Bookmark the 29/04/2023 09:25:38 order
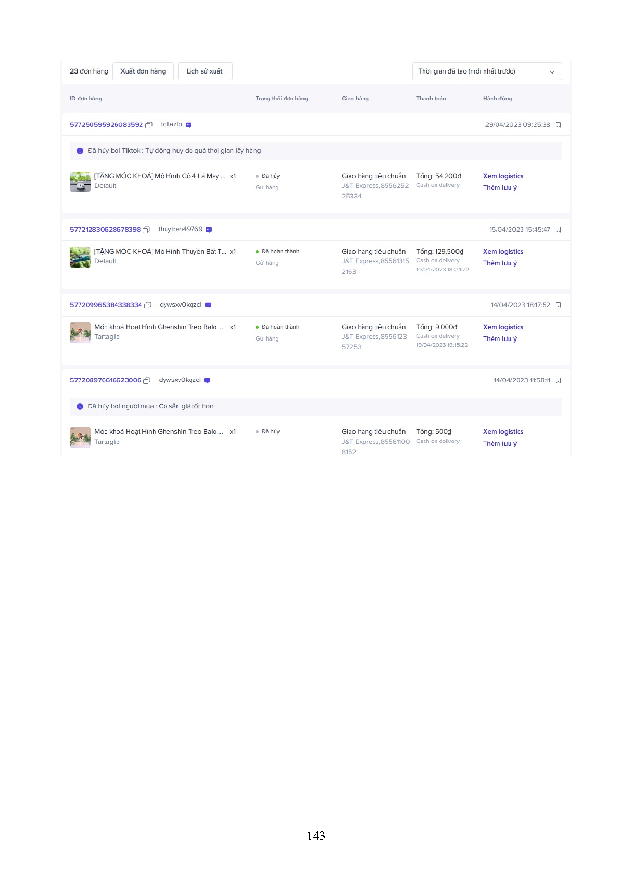The width and height of the screenshot is (633, 895). [x=558, y=125]
